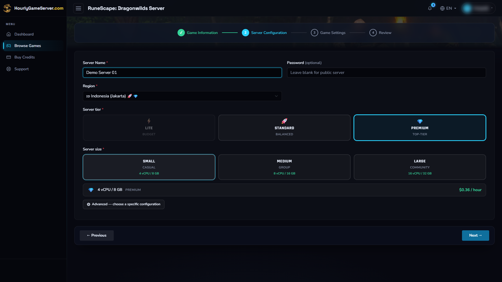Click the Lite lightning bolt icon
Image resolution: width=502 pixels, height=282 pixels.
point(149,121)
